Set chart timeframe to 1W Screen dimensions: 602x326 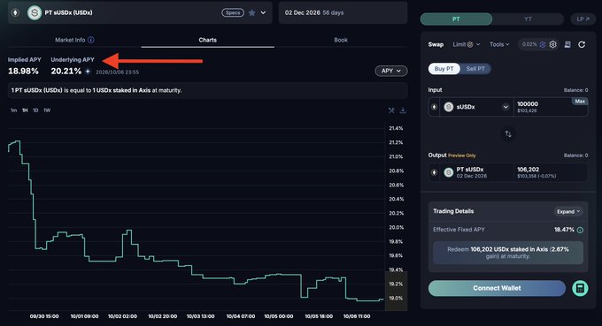[47, 110]
